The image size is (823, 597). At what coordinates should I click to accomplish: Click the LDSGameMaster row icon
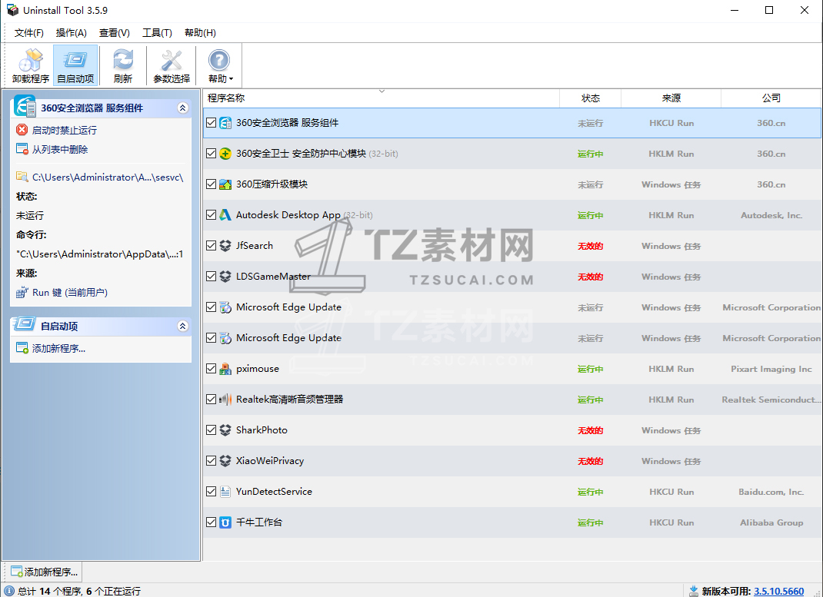225,277
